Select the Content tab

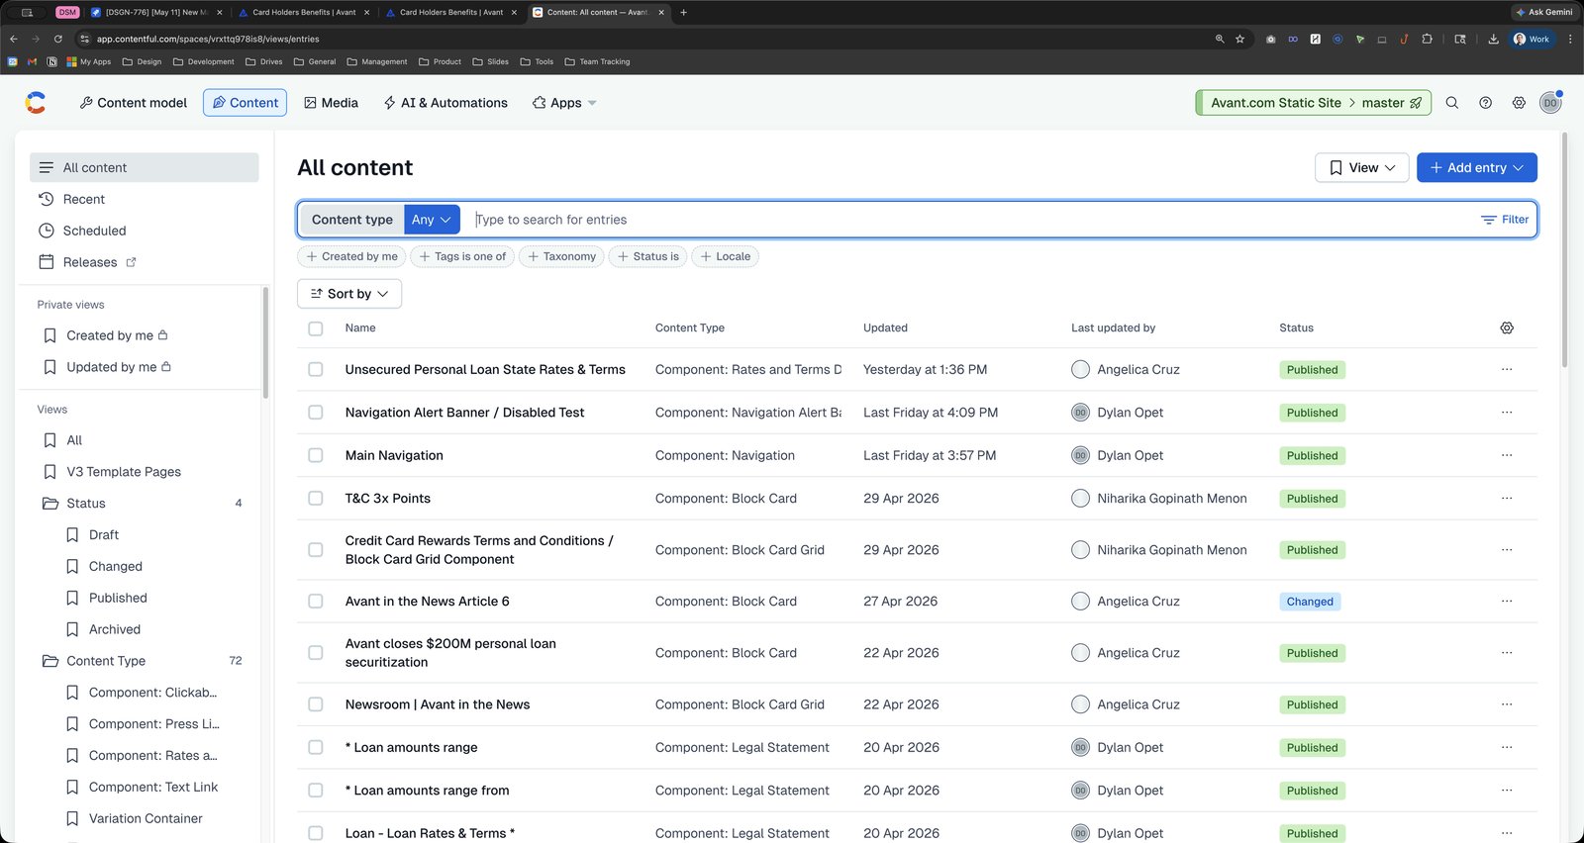tap(245, 103)
